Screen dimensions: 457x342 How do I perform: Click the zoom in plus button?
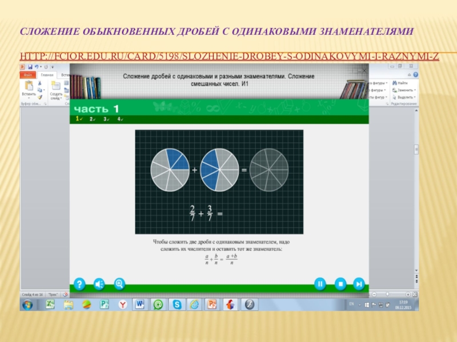pyautogui.click(x=408, y=294)
